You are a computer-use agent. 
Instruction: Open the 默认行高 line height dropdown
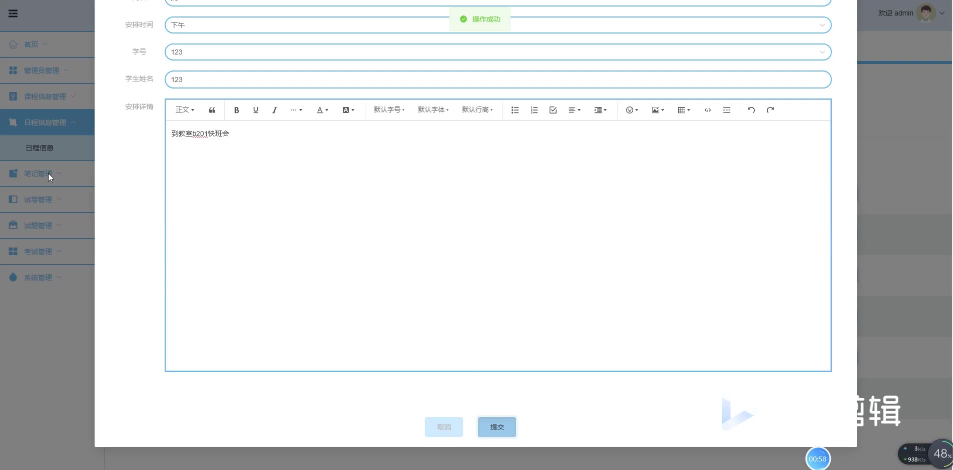[x=477, y=110]
